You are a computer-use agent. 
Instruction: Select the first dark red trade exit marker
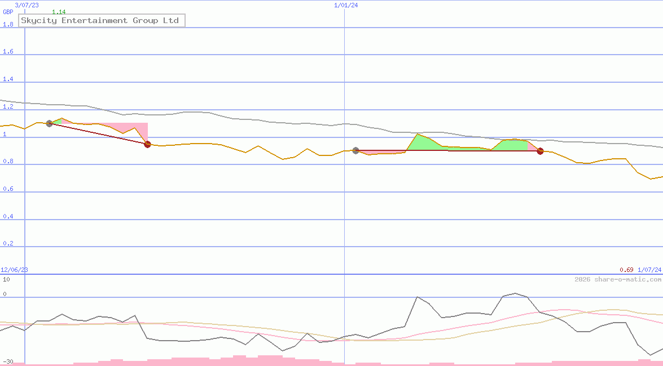pos(147,144)
